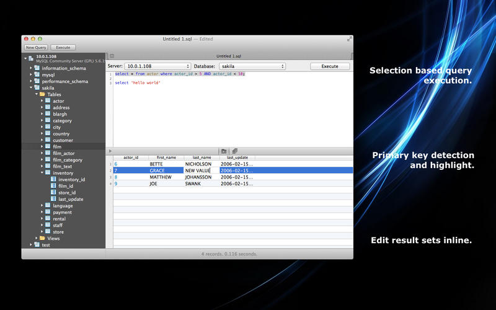
Task: Select the Untitled 1.sql tab
Action: (x=228, y=56)
